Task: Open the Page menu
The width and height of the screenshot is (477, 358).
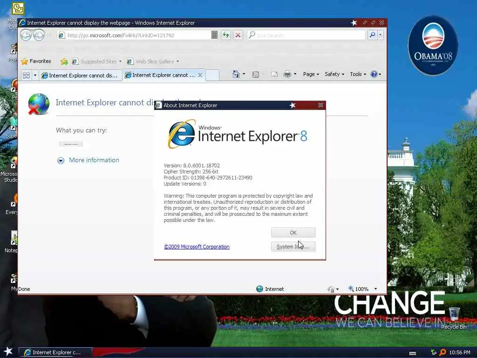Action: (311, 74)
